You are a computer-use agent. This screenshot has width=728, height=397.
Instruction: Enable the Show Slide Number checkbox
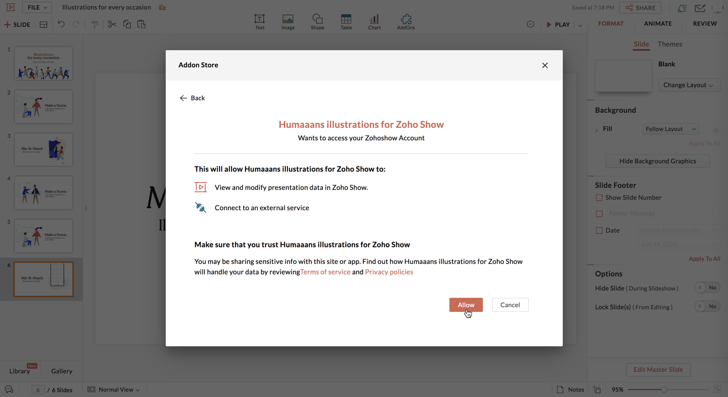point(599,198)
